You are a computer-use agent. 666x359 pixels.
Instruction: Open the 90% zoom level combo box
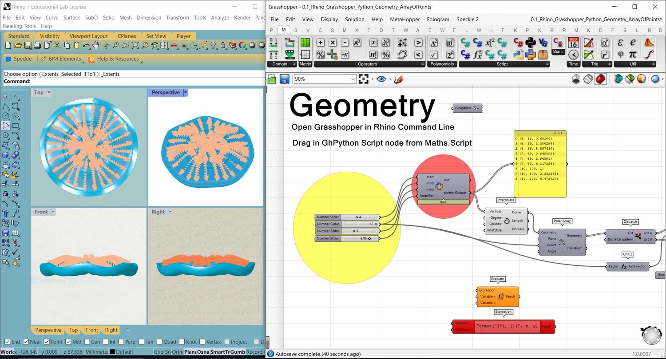click(x=325, y=79)
